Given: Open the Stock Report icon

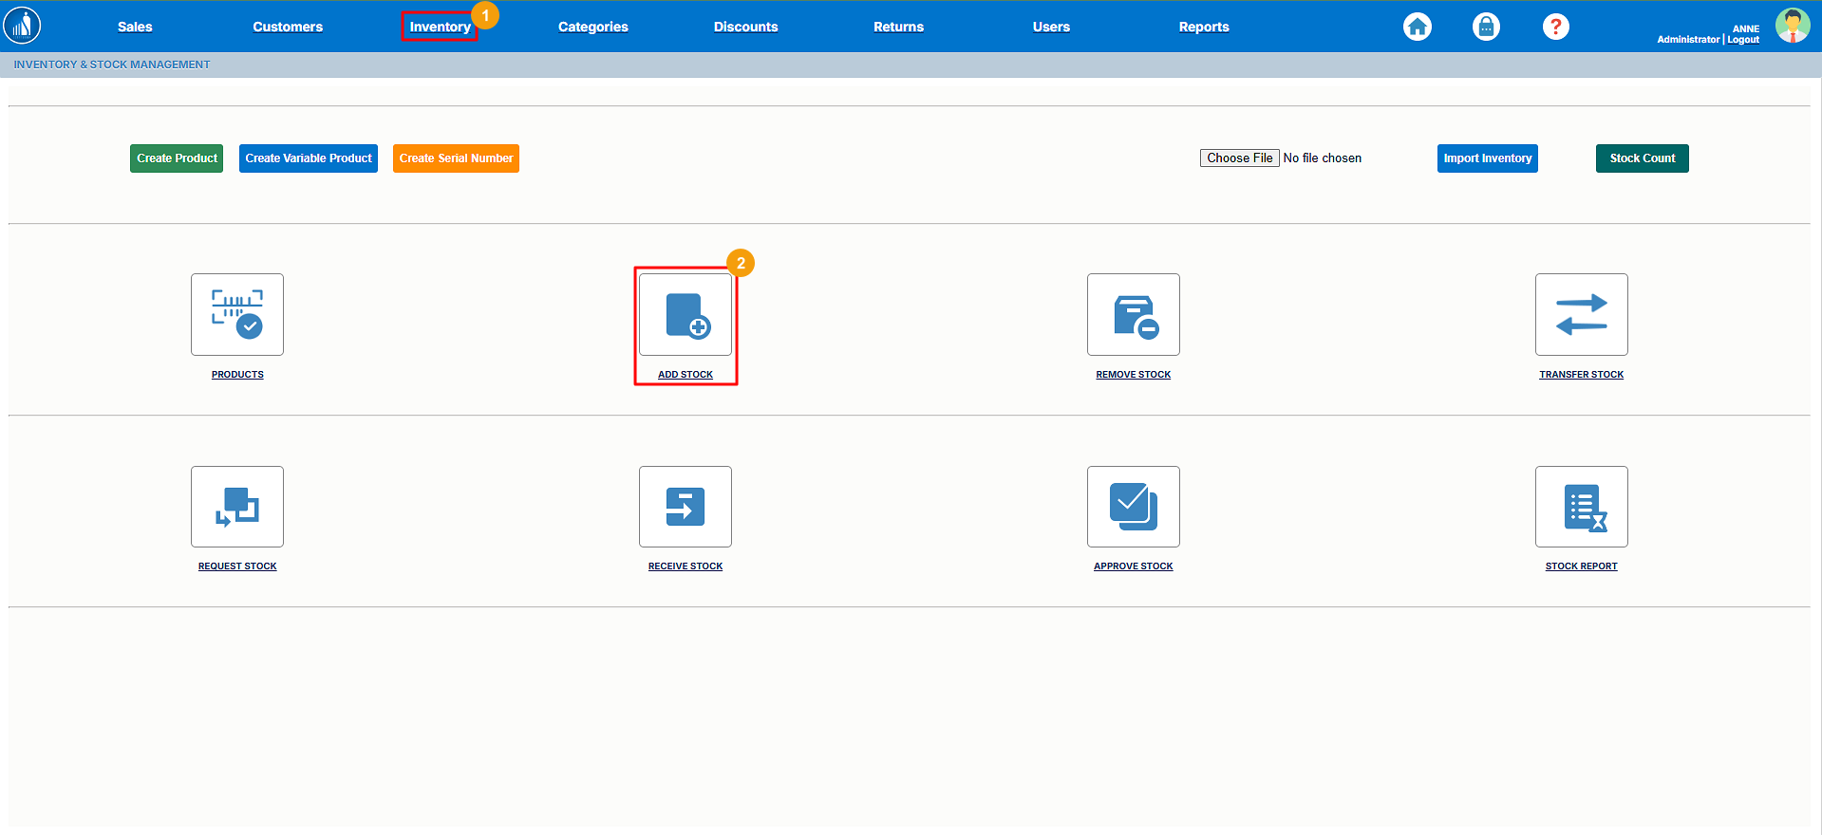Looking at the screenshot, I should point(1581,507).
